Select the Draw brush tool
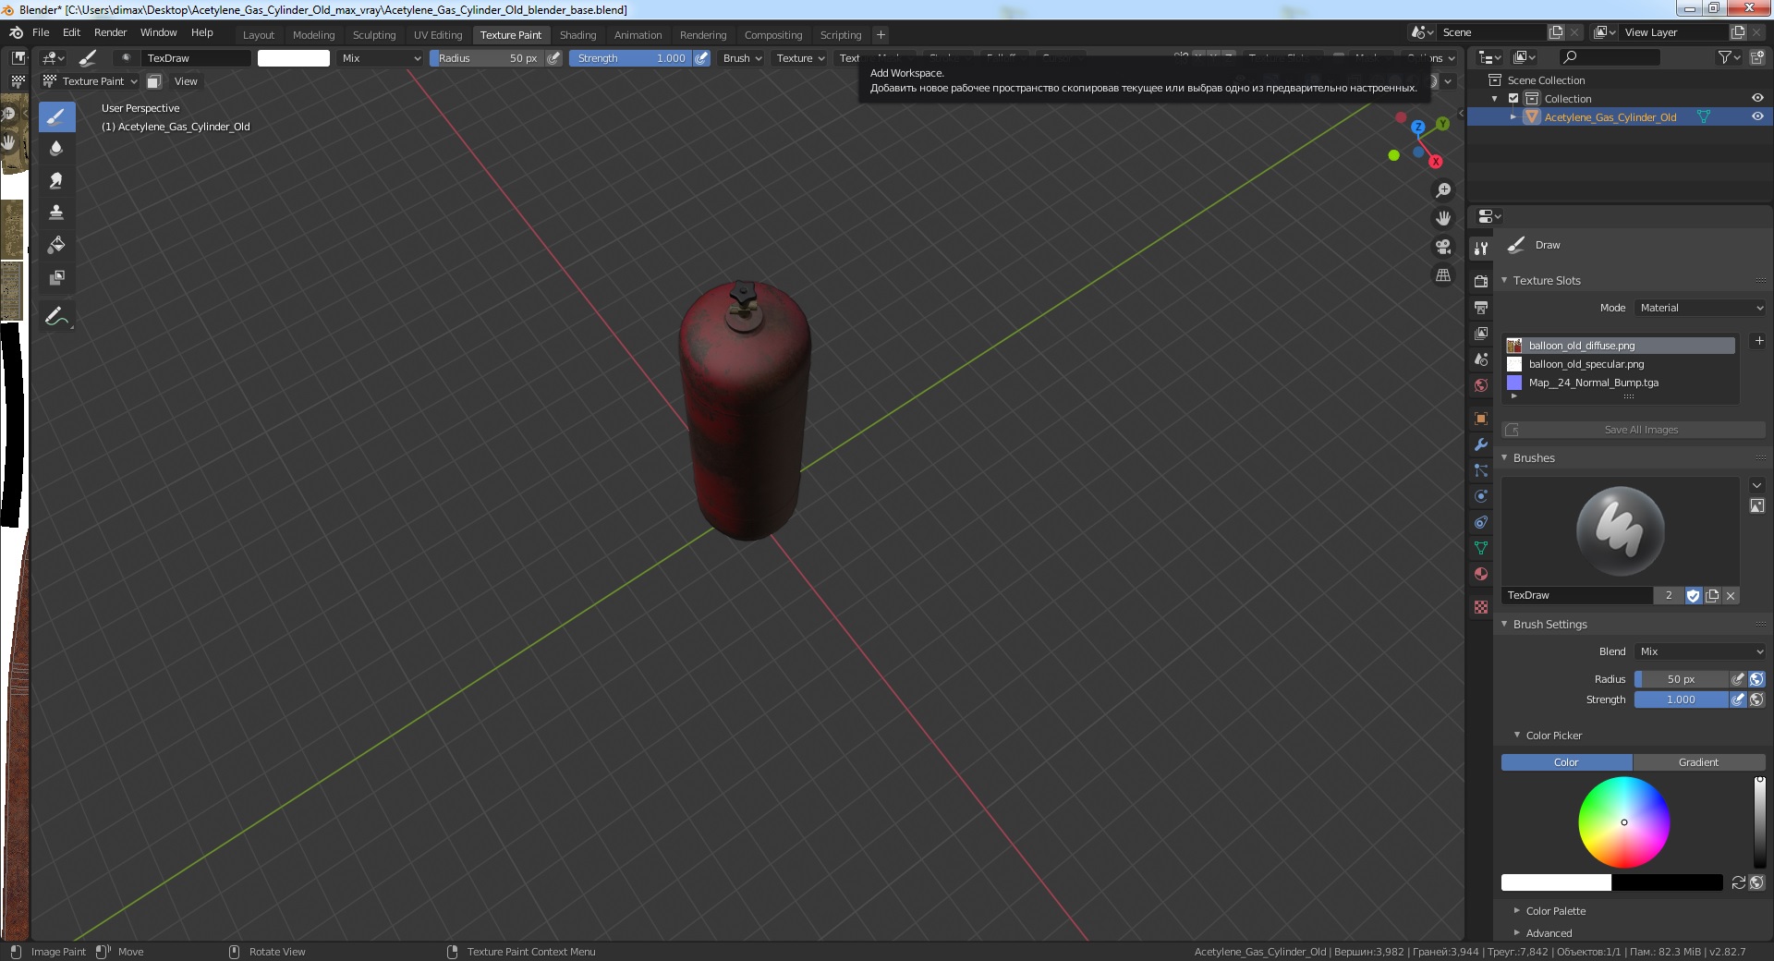The width and height of the screenshot is (1774, 961). (56, 116)
